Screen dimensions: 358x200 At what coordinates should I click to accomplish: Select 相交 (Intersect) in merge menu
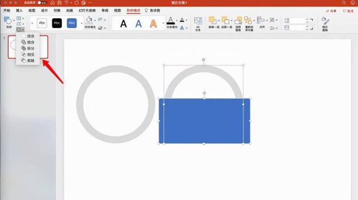[28, 55]
